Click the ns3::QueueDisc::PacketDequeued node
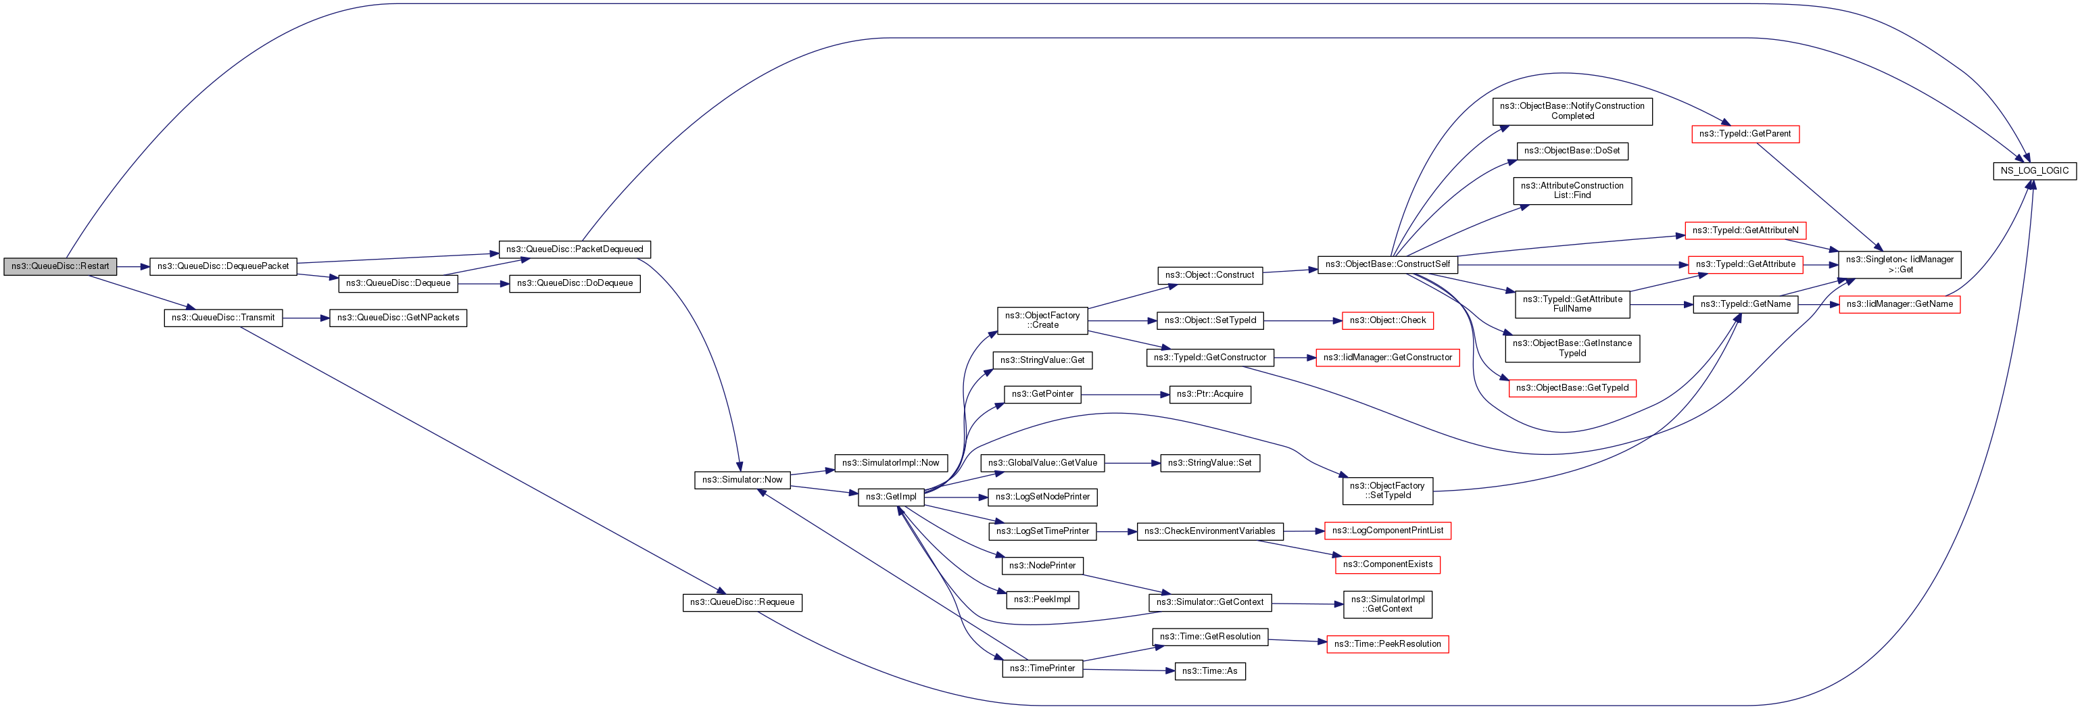This screenshot has height=709, width=2080. 575,249
